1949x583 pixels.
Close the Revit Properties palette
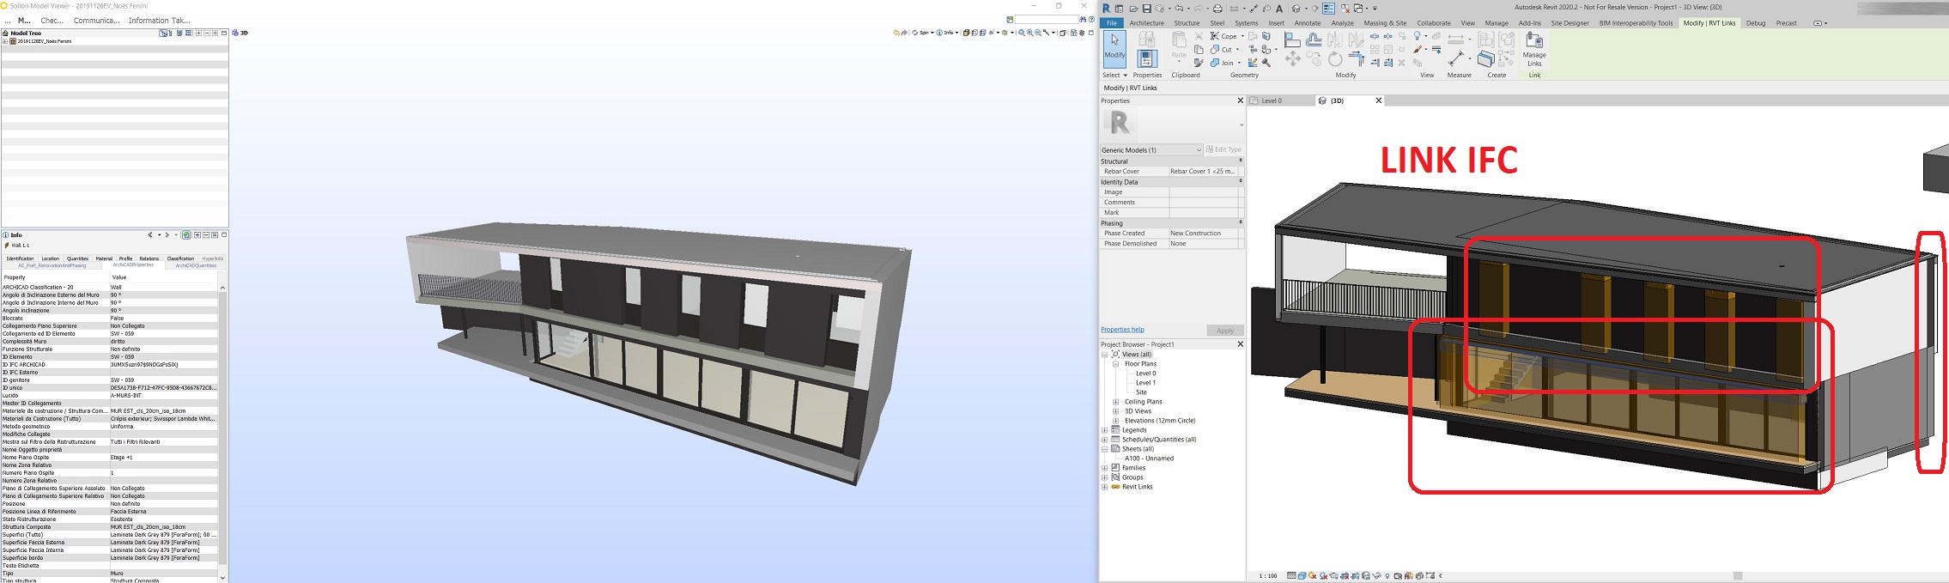tap(1240, 100)
